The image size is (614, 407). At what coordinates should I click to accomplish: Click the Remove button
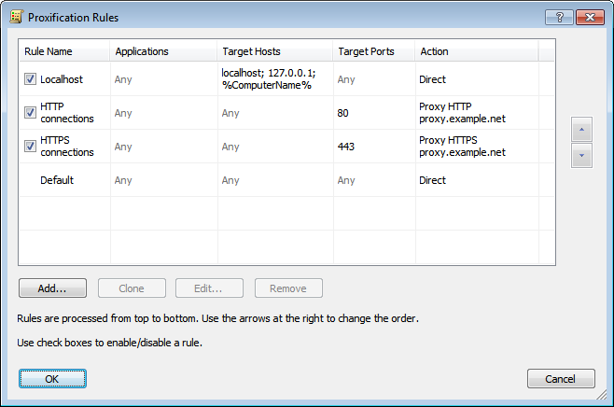[288, 288]
